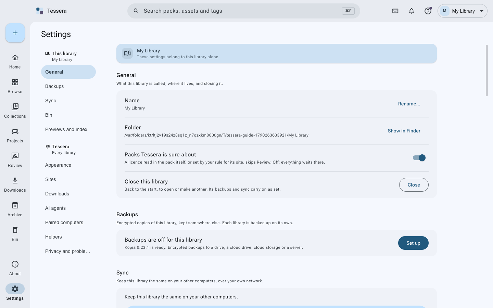Select Bin in settings navigation
The image size is (493, 308).
[x=68, y=115]
